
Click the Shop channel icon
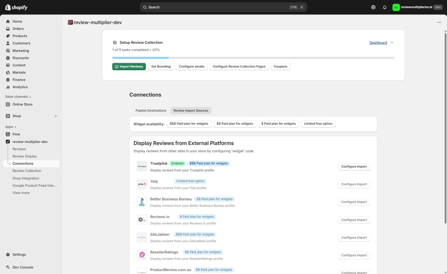[x=8, y=116]
